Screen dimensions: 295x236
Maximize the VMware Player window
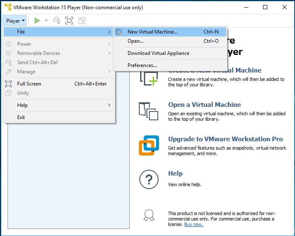(265, 7)
